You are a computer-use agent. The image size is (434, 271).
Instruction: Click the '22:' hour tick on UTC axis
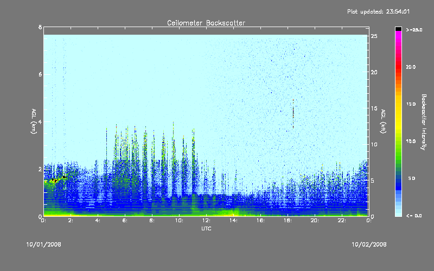pos(342,221)
